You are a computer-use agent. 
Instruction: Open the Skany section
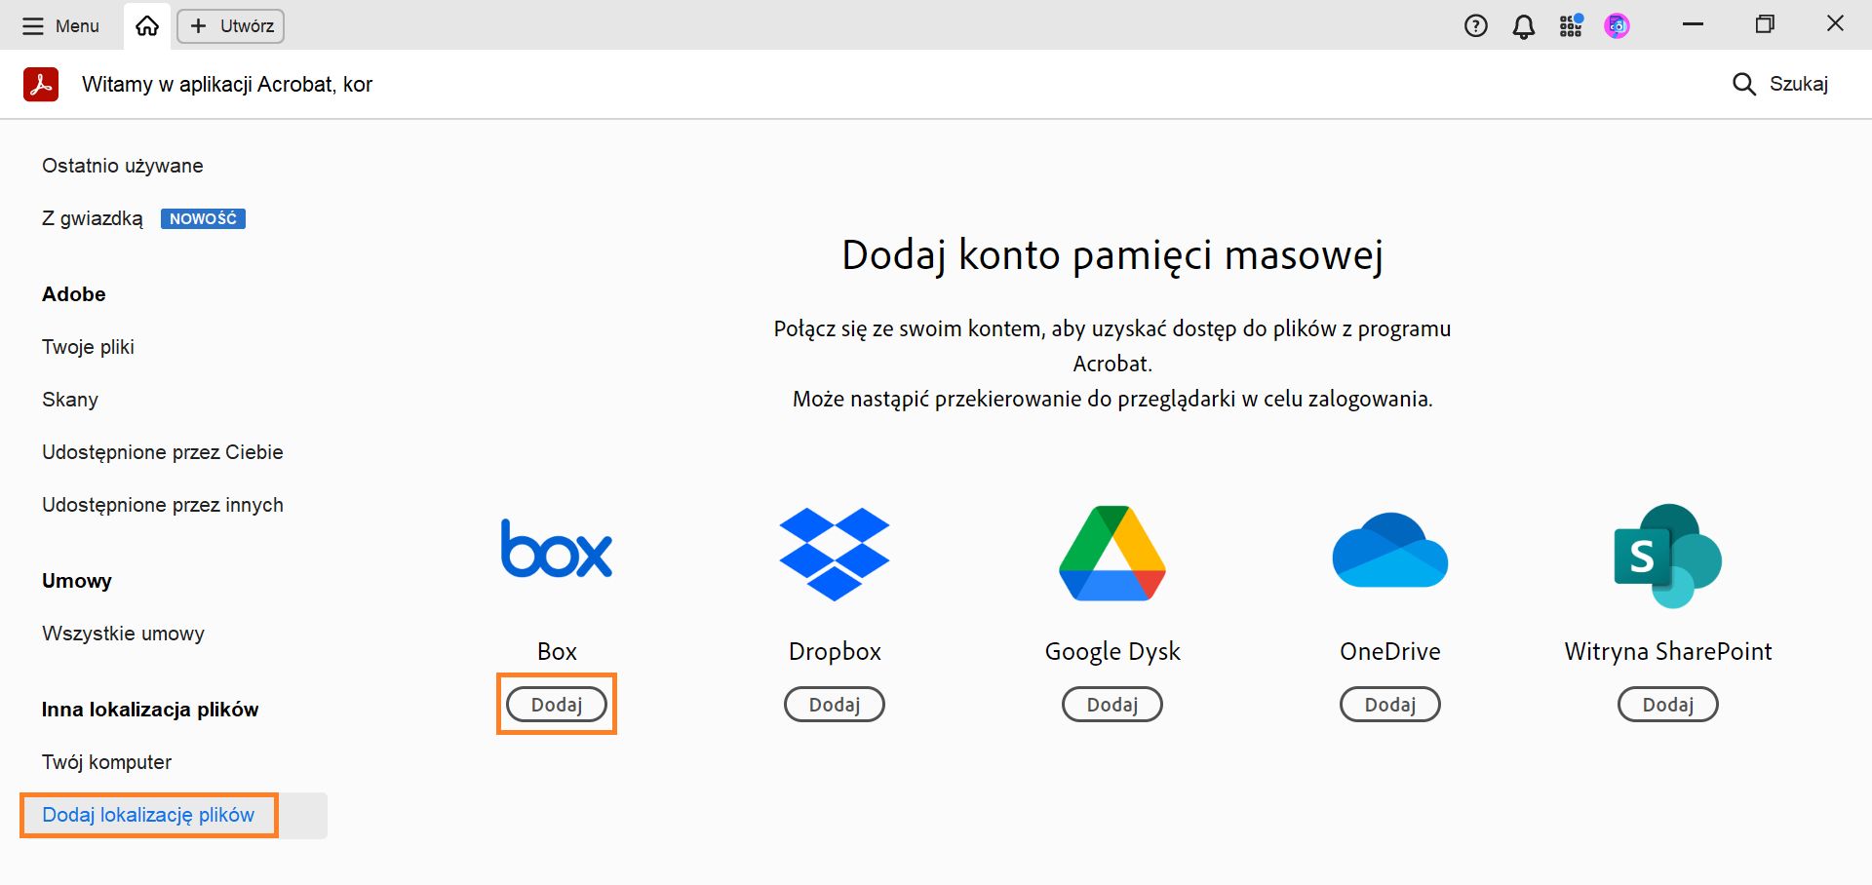click(69, 399)
